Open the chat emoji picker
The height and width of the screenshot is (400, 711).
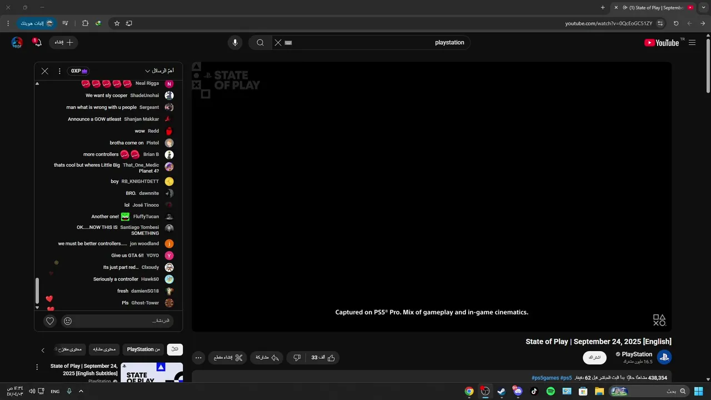pos(68,321)
